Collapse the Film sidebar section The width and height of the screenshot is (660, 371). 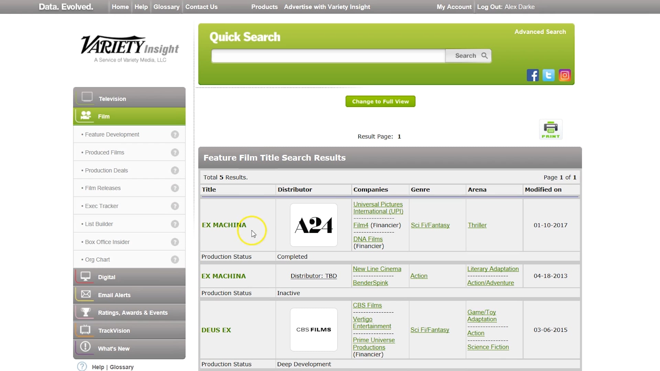pyautogui.click(x=129, y=116)
